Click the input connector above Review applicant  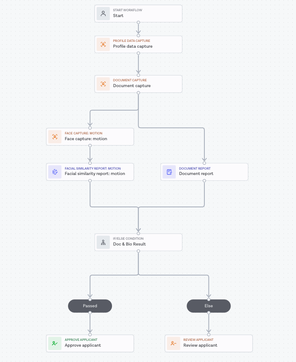[x=209, y=335]
